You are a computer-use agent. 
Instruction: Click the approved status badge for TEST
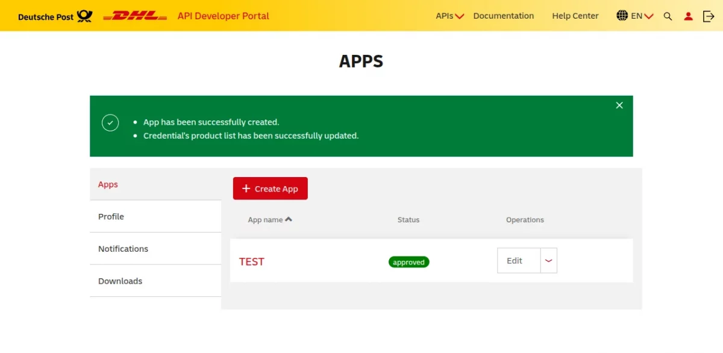point(408,262)
